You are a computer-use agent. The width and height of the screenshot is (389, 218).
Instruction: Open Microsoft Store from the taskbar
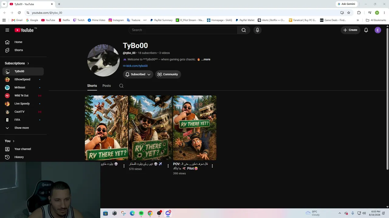point(105,213)
